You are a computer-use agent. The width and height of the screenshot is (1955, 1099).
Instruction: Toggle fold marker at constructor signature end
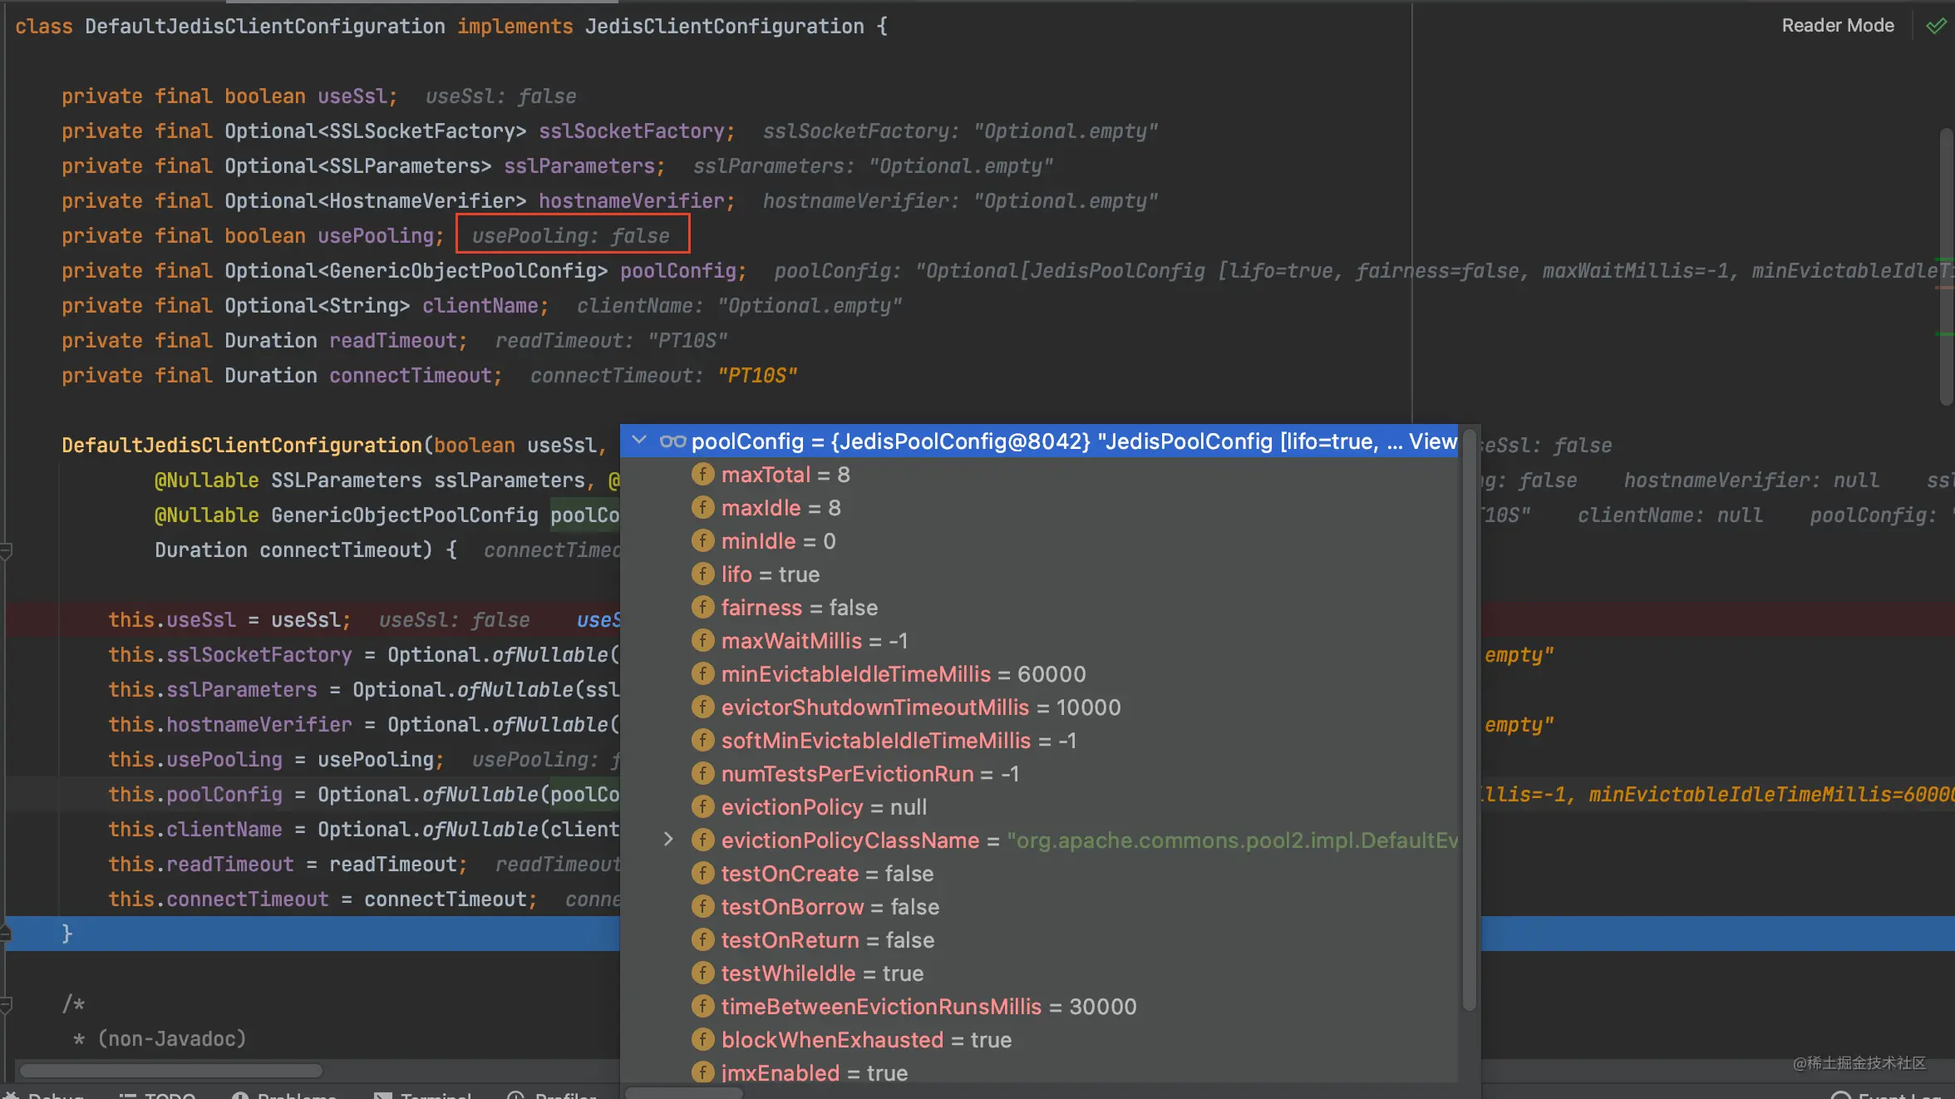[6, 550]
